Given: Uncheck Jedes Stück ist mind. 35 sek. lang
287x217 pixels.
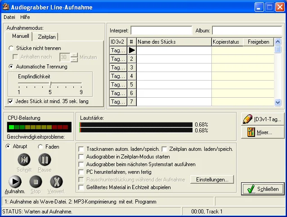Looking at the screenshot, I should (10, 101).
